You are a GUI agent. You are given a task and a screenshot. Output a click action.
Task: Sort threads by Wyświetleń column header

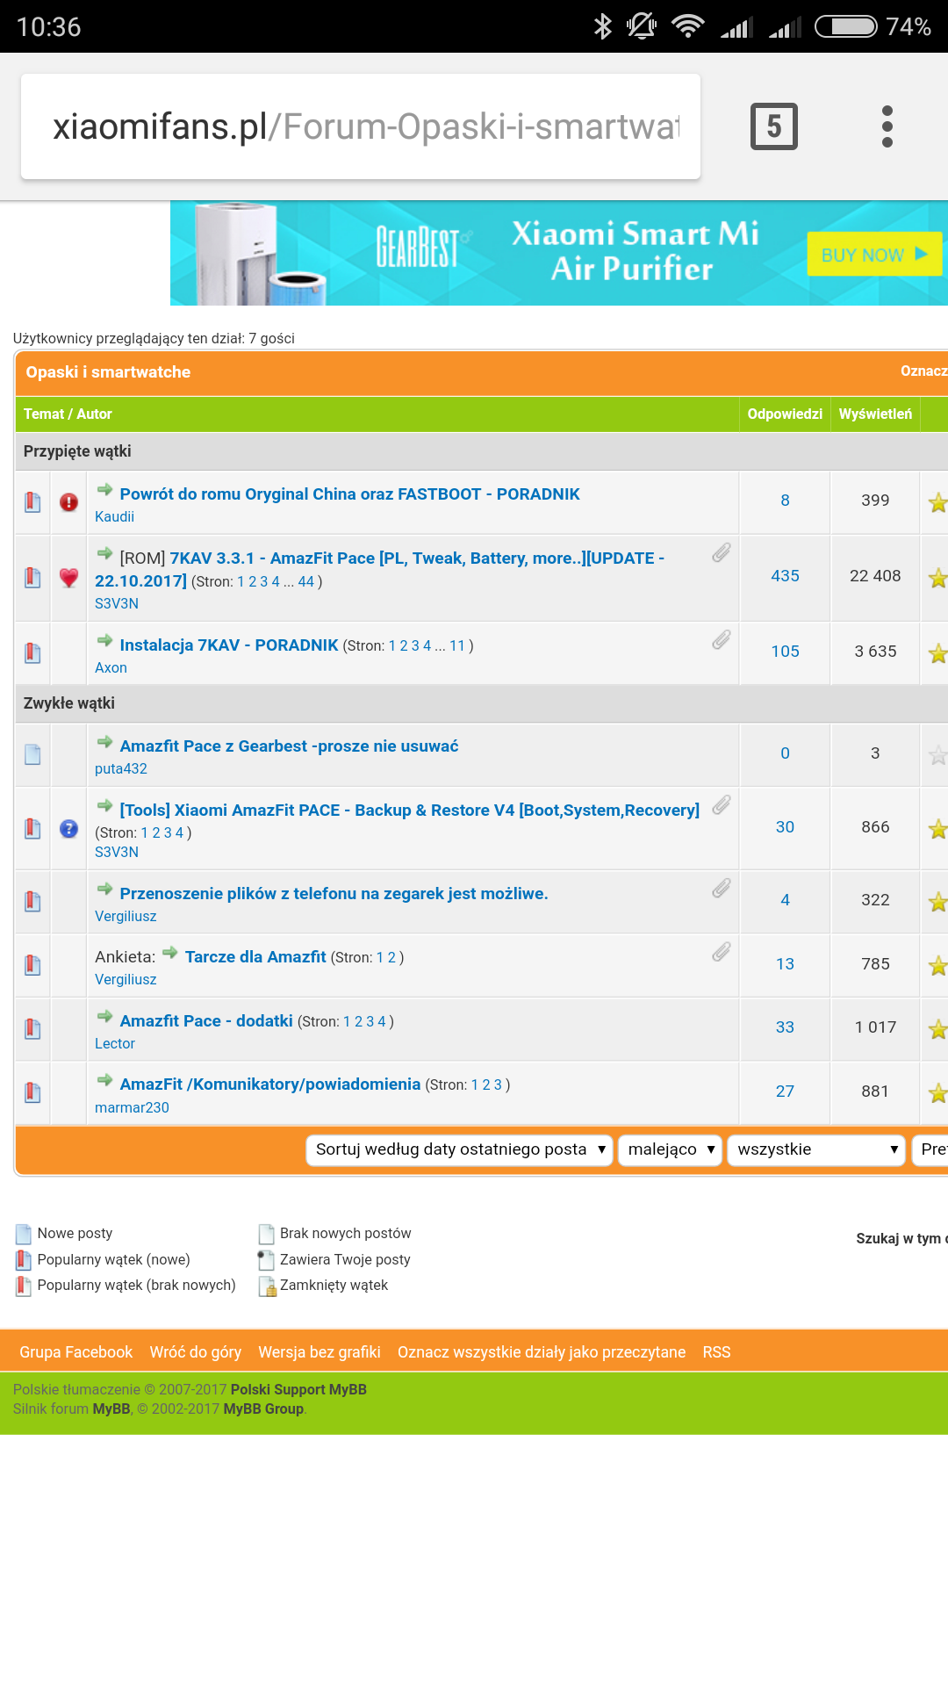(x=875, y=414)
